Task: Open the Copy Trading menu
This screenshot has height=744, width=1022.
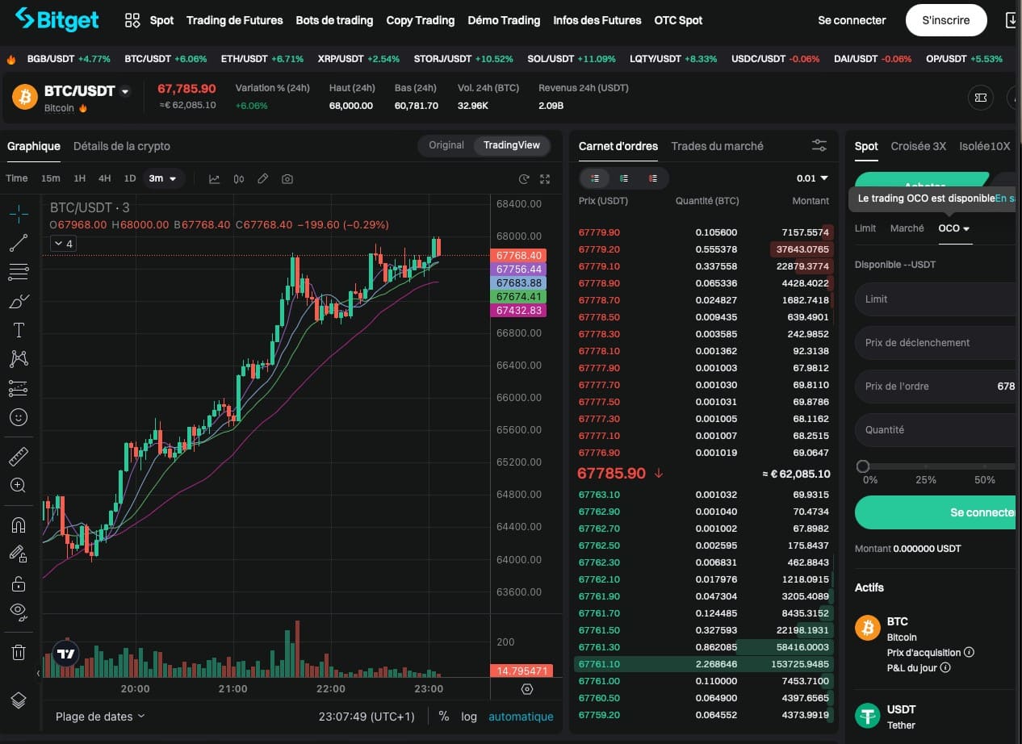Action: pyautogui.click(x=420, y=20)
